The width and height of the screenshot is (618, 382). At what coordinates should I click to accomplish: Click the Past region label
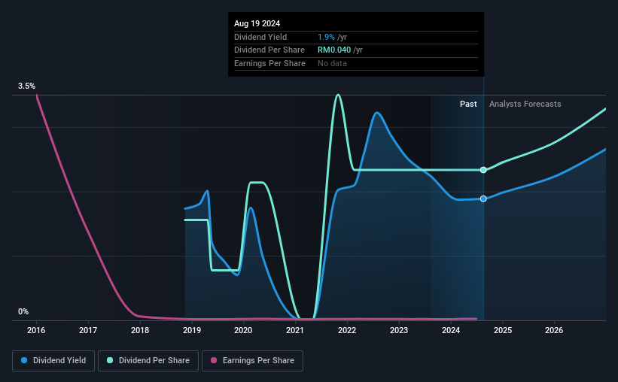[x=468, y=104]
